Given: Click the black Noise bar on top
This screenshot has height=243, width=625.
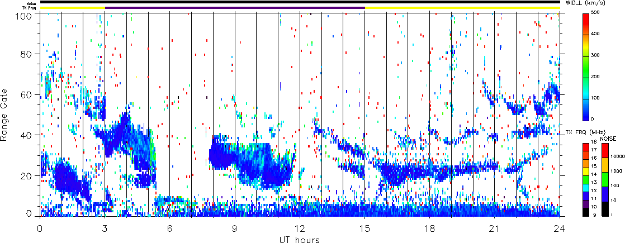Looking at the screenshot, I should (300, 2).
